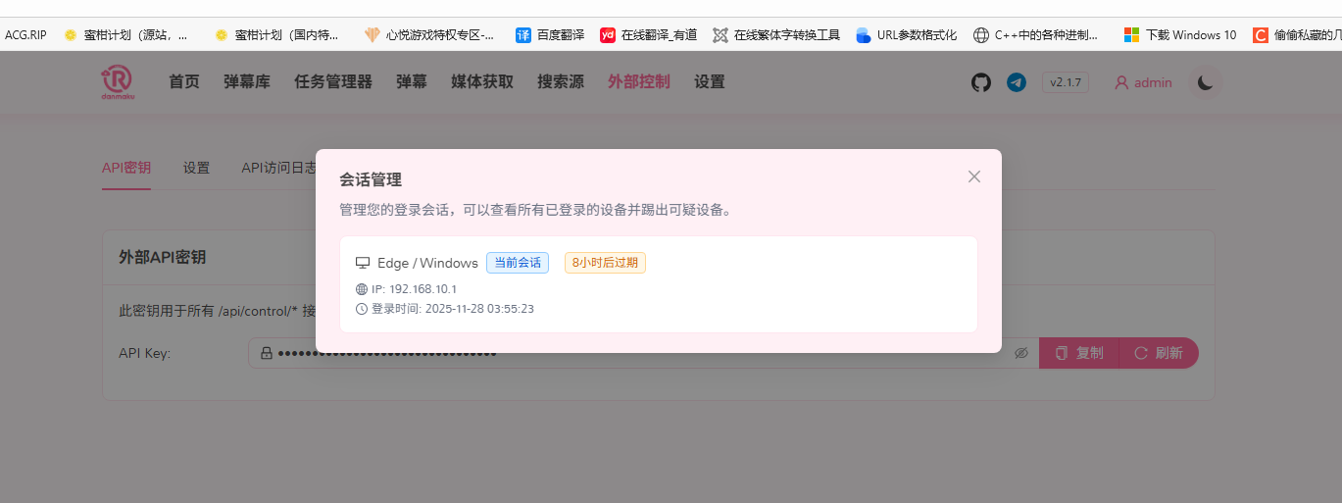This screenshot has width=1342, height=503.
Task: Go to 首页 in navigation
Action: tap(184, 82)
